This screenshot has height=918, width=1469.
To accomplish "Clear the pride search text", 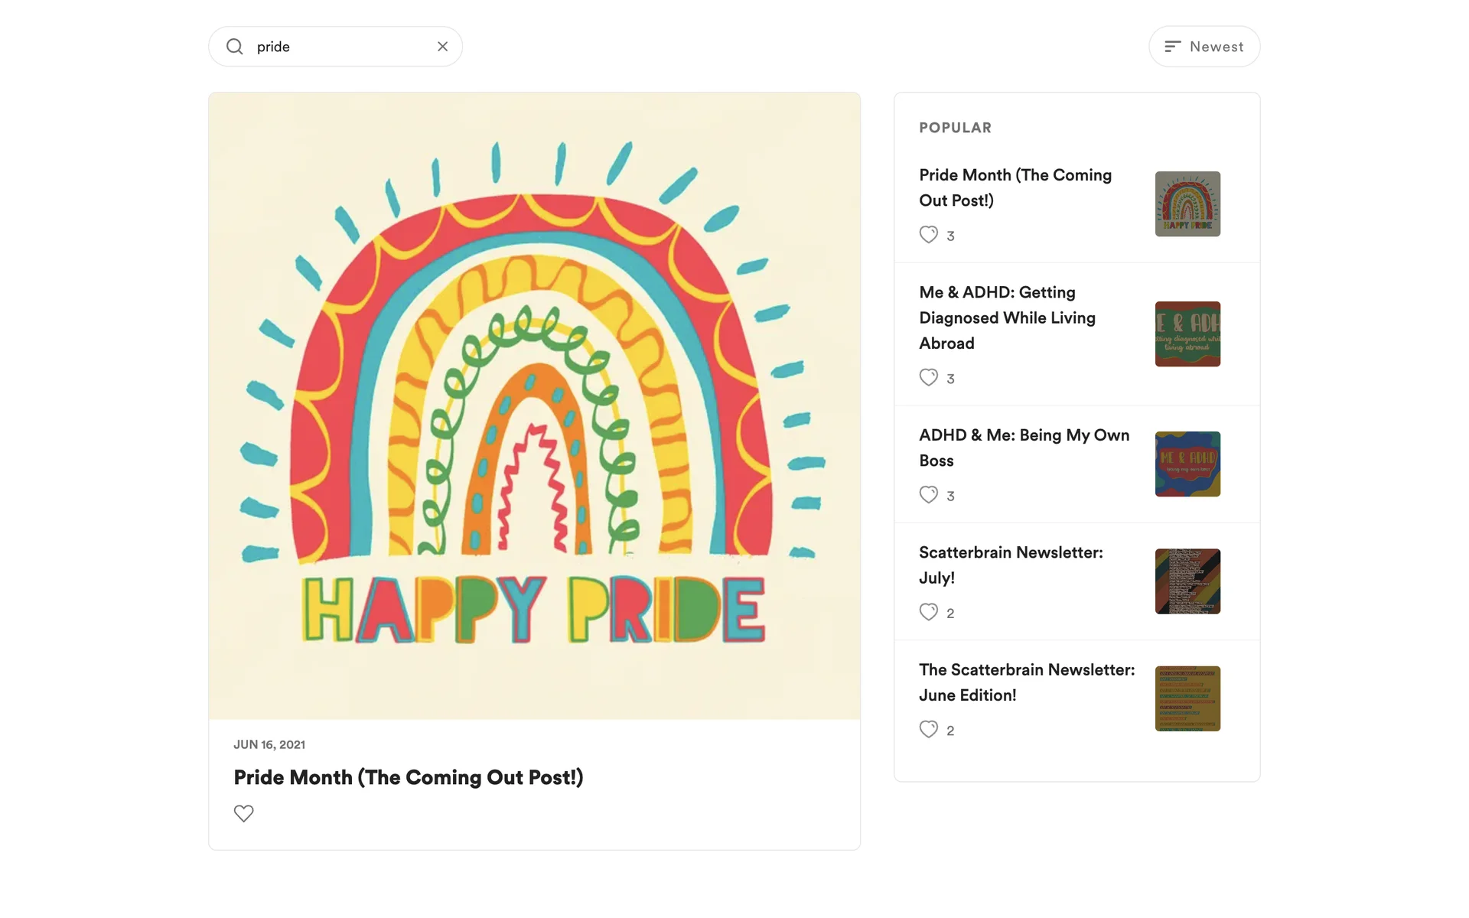I will point(442,47).
